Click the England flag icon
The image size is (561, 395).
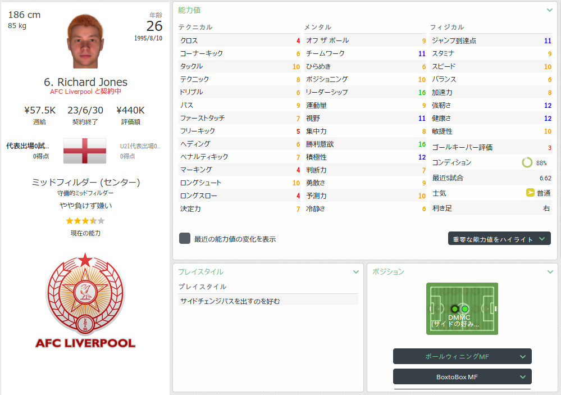pyautogui.click(x=85, y=151)
